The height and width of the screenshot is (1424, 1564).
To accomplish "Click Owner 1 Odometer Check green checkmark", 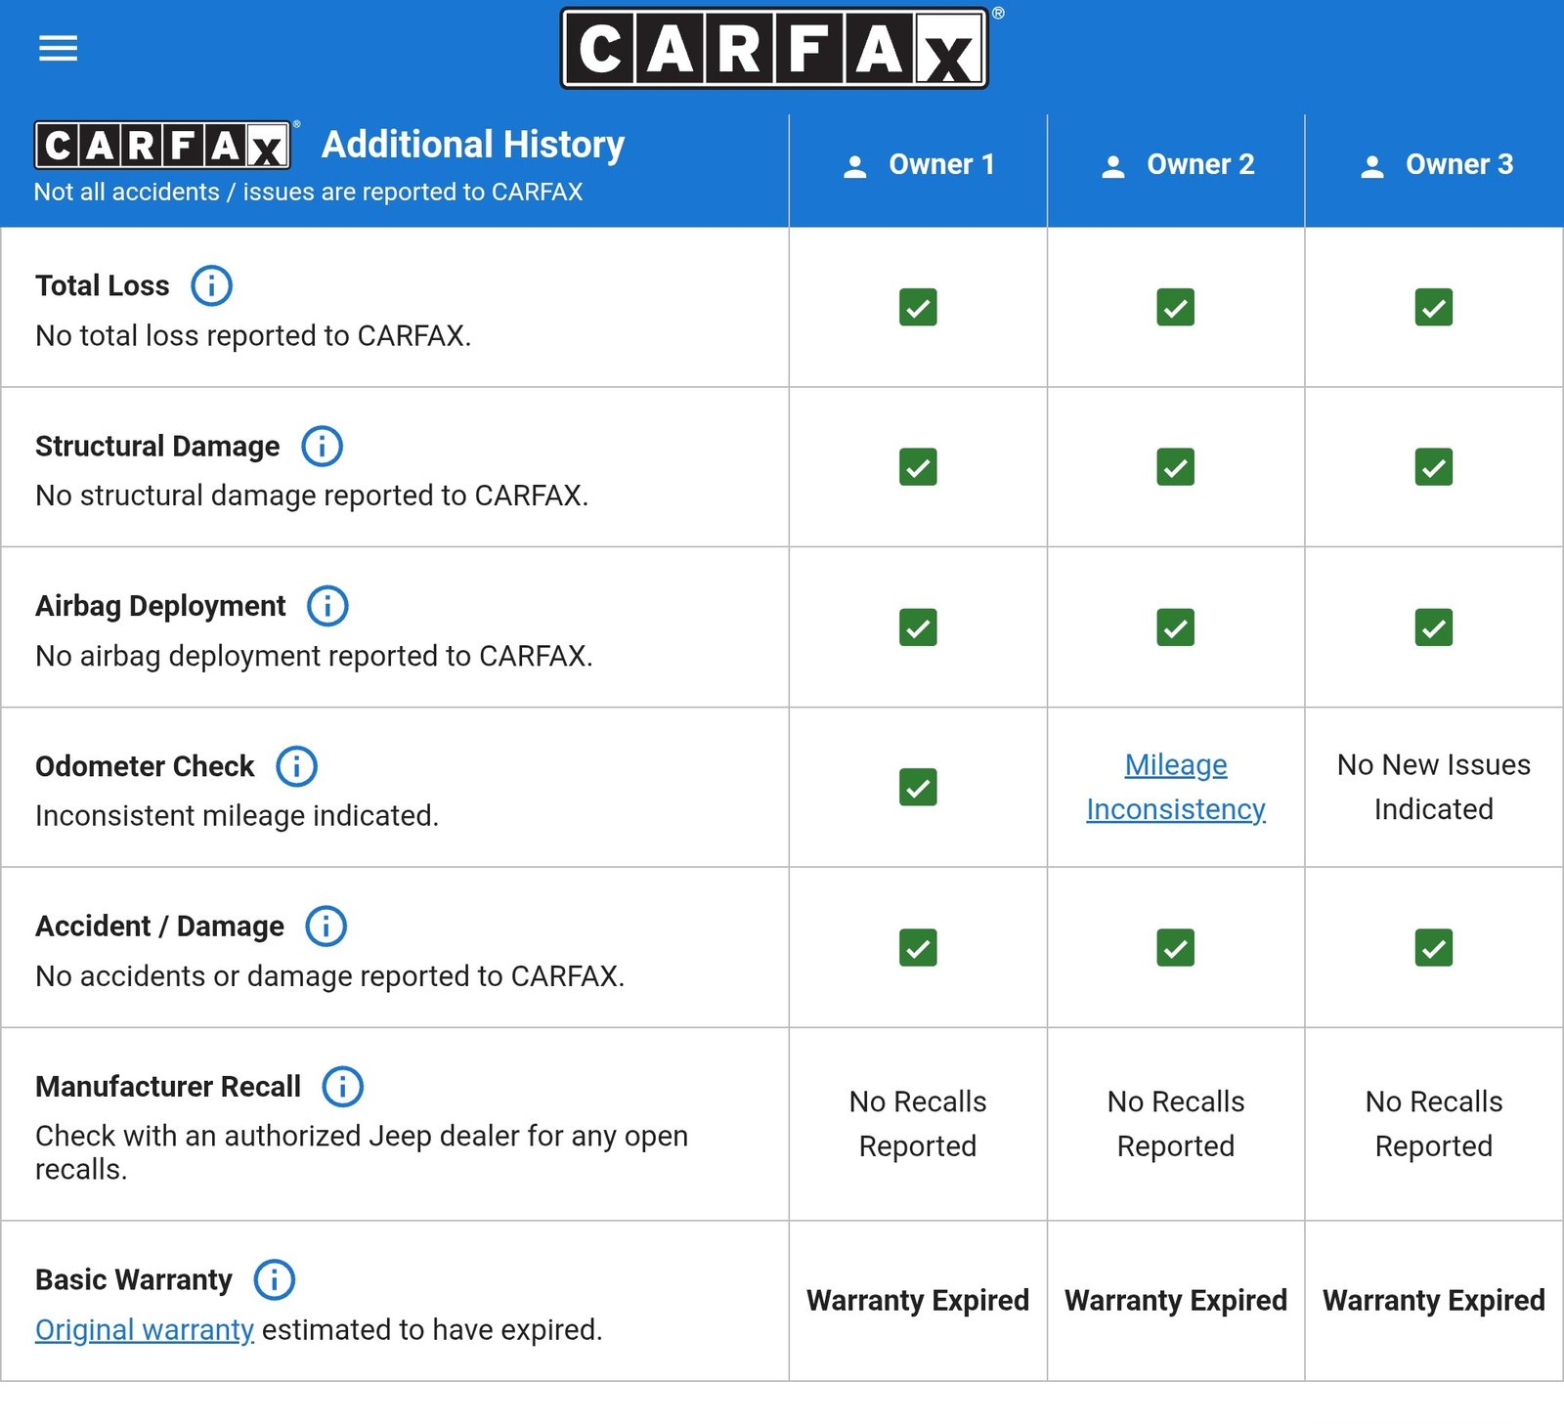I will click(917, 787).
